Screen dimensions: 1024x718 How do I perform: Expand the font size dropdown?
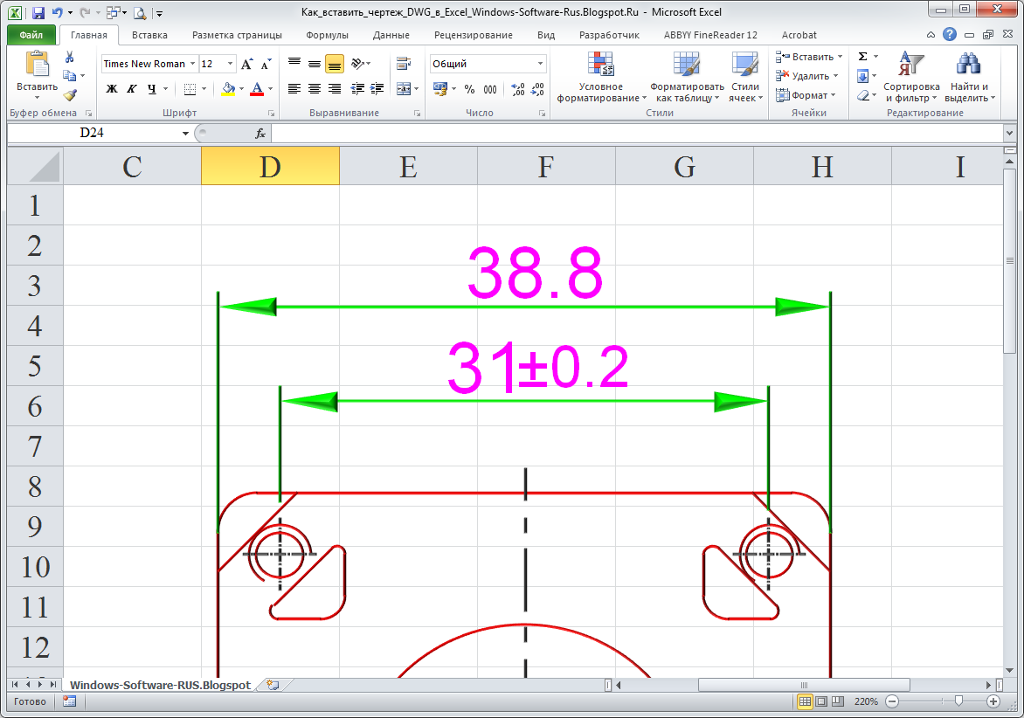(230, 63)
